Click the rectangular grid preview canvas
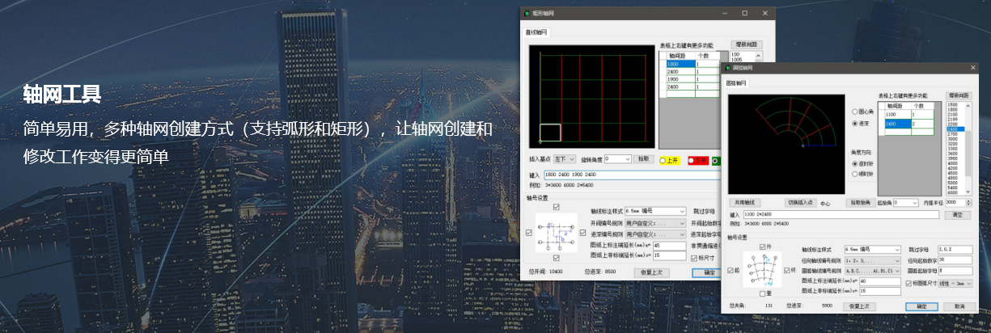991x333 pixels. (591, 97)
